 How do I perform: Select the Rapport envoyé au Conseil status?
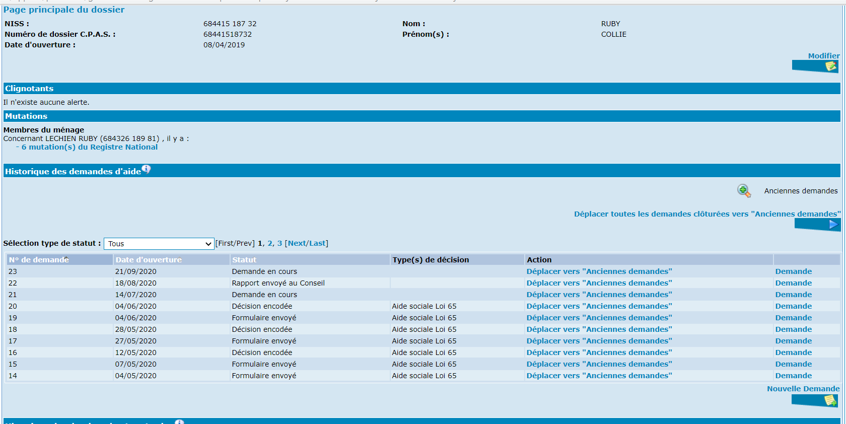point(278,283)
